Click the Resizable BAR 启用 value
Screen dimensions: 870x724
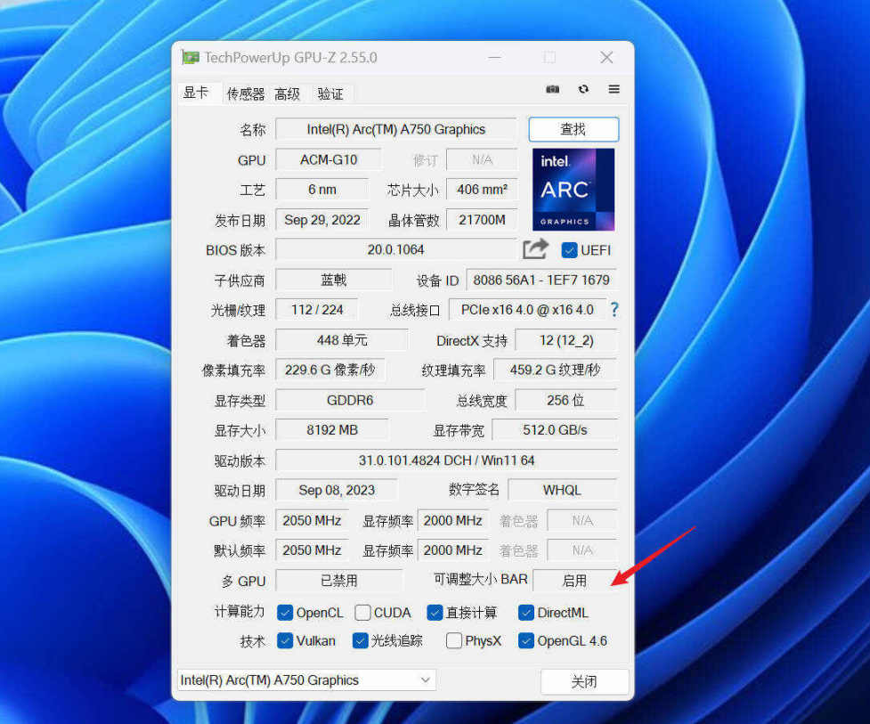pyautogui.click(x=575, y=581)
